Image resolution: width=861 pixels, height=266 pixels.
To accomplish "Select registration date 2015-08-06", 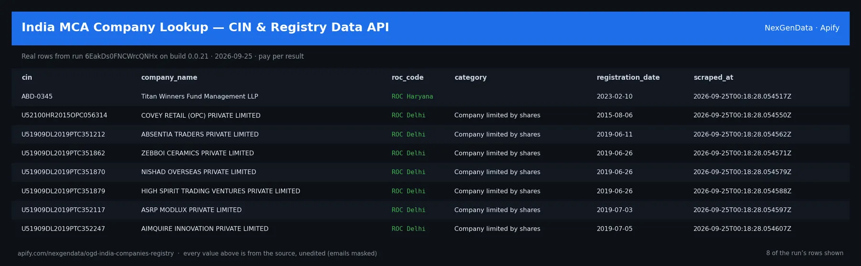I will pyautogui.click(x=614, y=115).
